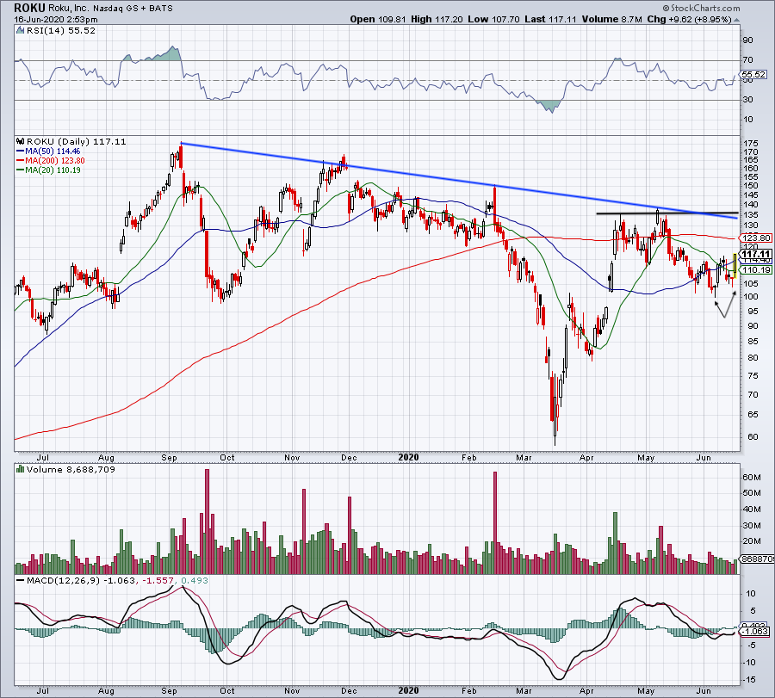Click the bold 117.11 price axis tag
Viewport: 775px width, 698px height.
[x=757, y=254]
